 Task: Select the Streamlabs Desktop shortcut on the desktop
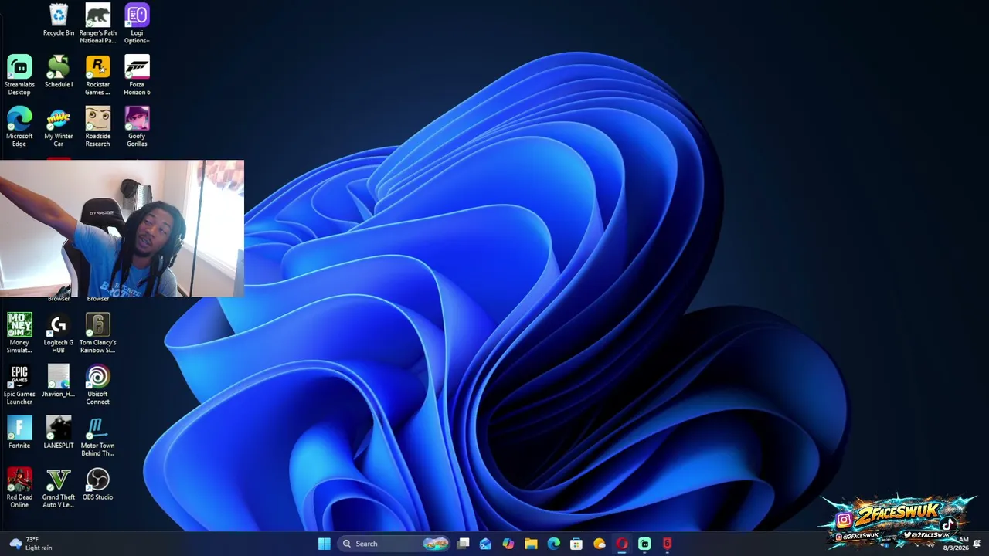[x=19, y=76]
